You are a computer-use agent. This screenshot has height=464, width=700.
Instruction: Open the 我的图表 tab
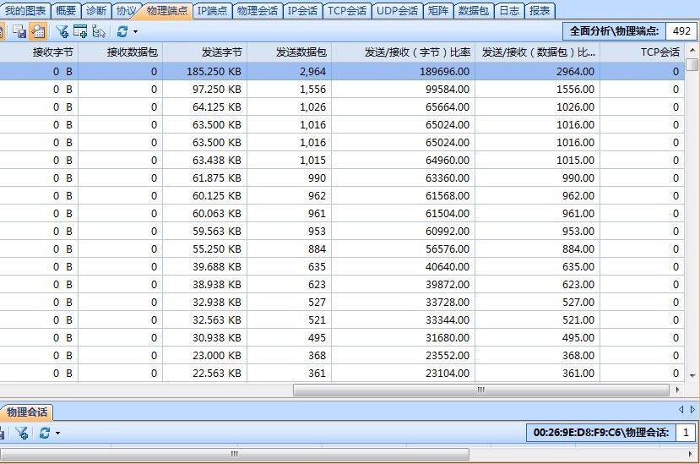(25, 11)
